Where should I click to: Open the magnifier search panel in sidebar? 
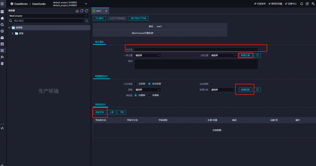(2, 25)
